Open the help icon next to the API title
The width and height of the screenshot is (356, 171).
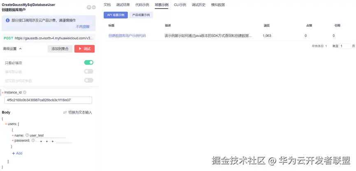point(94,7)
